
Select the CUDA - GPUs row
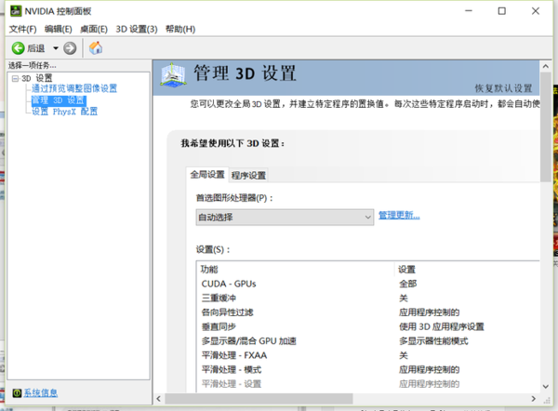point(368,284)
